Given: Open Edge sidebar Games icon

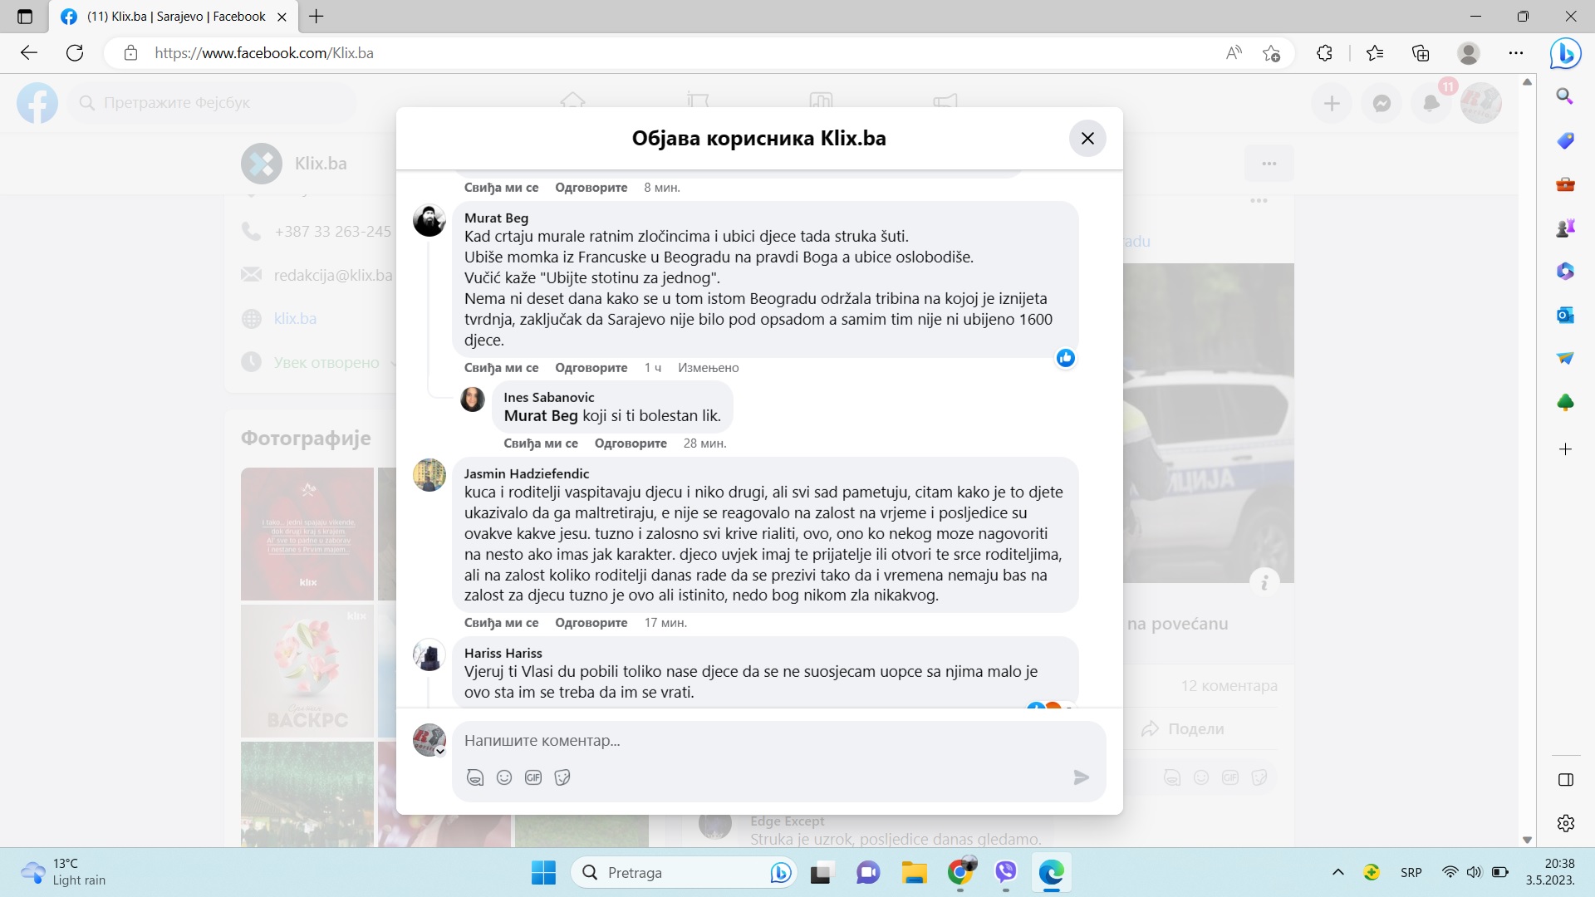Looking at the screenshot, I should click(x=1565, y=228).
